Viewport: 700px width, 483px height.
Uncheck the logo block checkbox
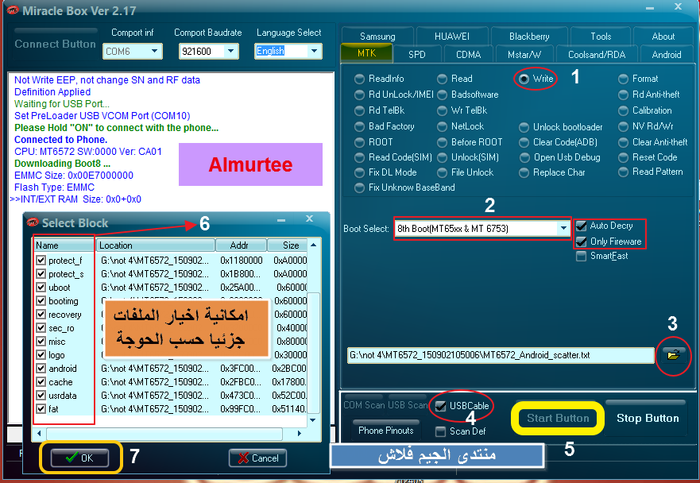[41, 355]
